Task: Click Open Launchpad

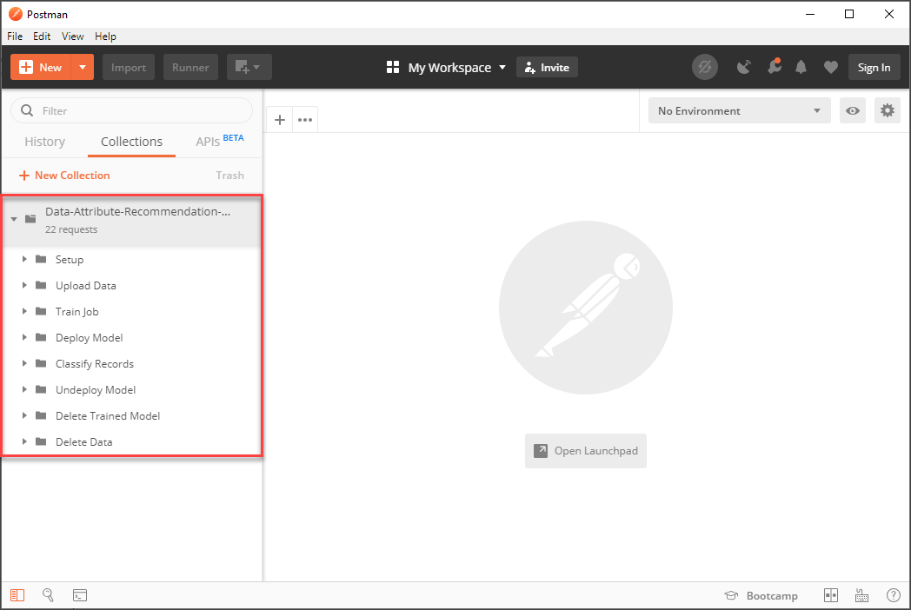Action: 586,451
